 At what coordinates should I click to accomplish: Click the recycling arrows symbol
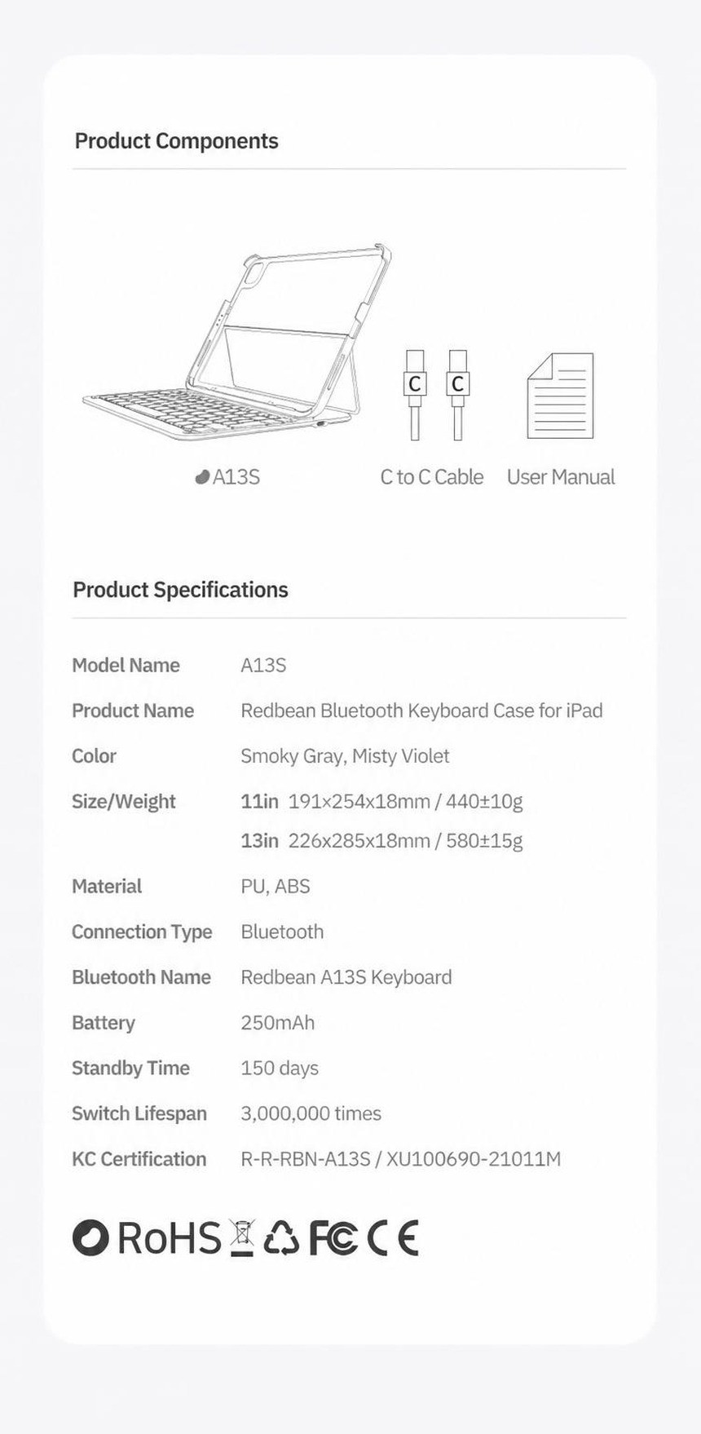281,1237
